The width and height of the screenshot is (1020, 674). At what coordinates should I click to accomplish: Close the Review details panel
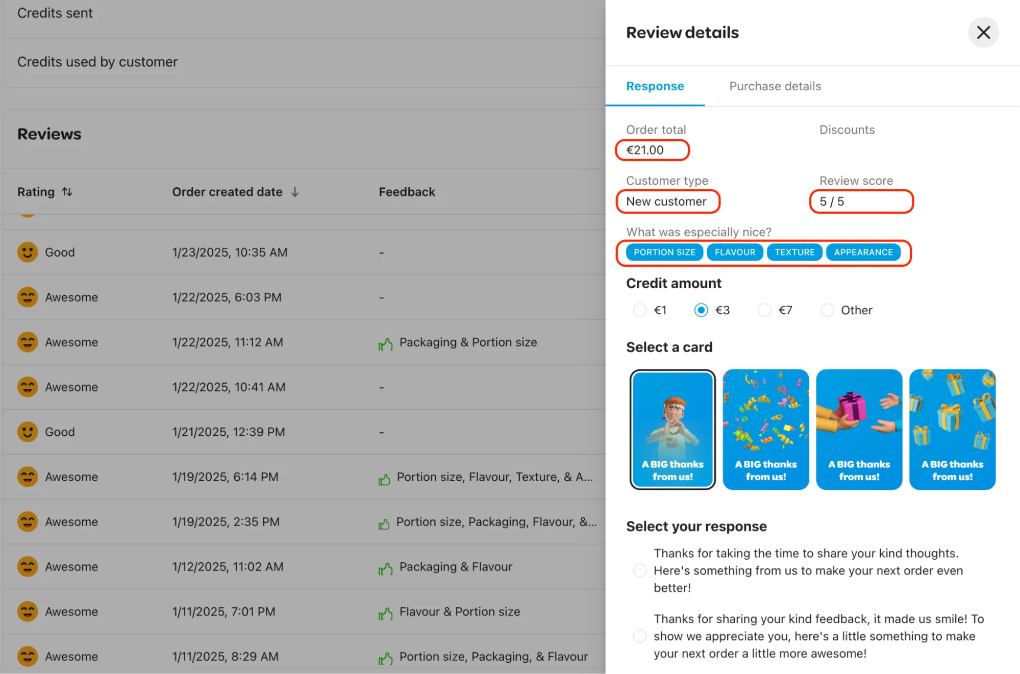pos(983,33)
